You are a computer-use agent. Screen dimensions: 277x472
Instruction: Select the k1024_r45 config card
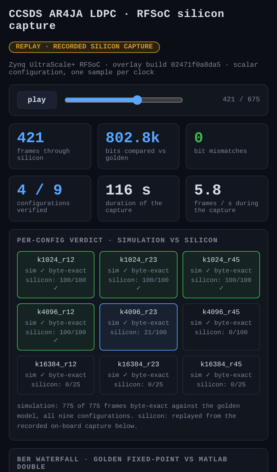(221, 275)
